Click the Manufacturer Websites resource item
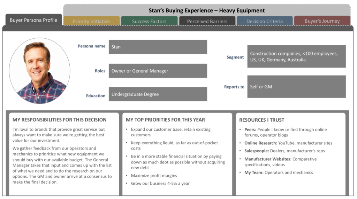The image size is (357, 199). click(x=280, y=162)
